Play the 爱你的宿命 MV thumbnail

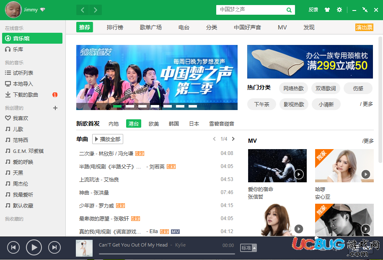[x=277, y=166]
